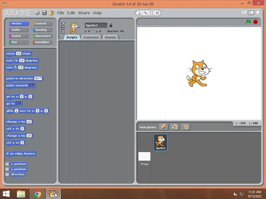Open the Share menu
Viewport: 266px width, 199px height.
(84, 13)
